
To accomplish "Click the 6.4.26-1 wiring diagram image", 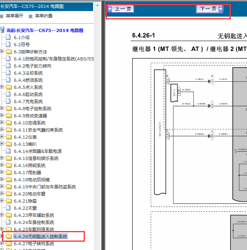I will (x=189, y=154).
